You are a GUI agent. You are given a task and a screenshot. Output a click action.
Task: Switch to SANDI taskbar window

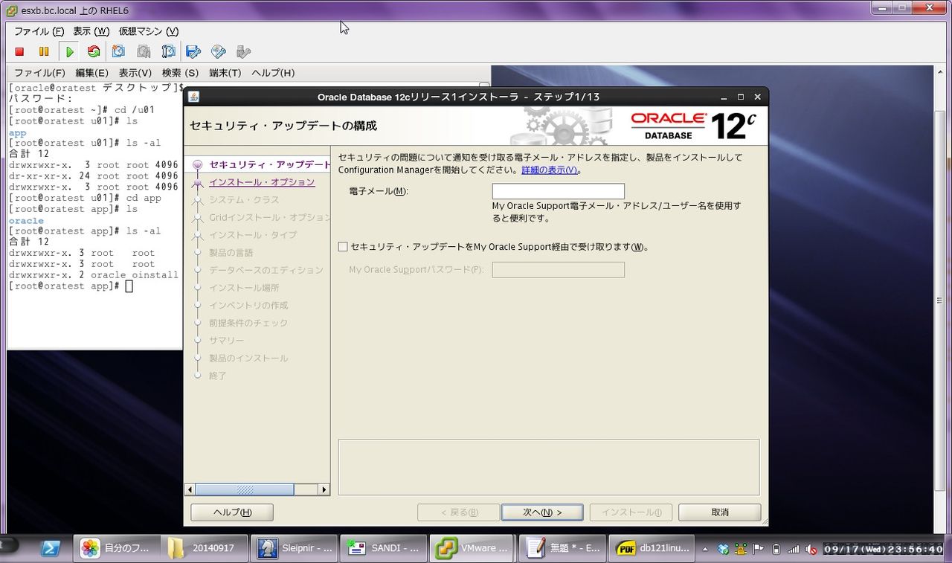click(384, 548)
